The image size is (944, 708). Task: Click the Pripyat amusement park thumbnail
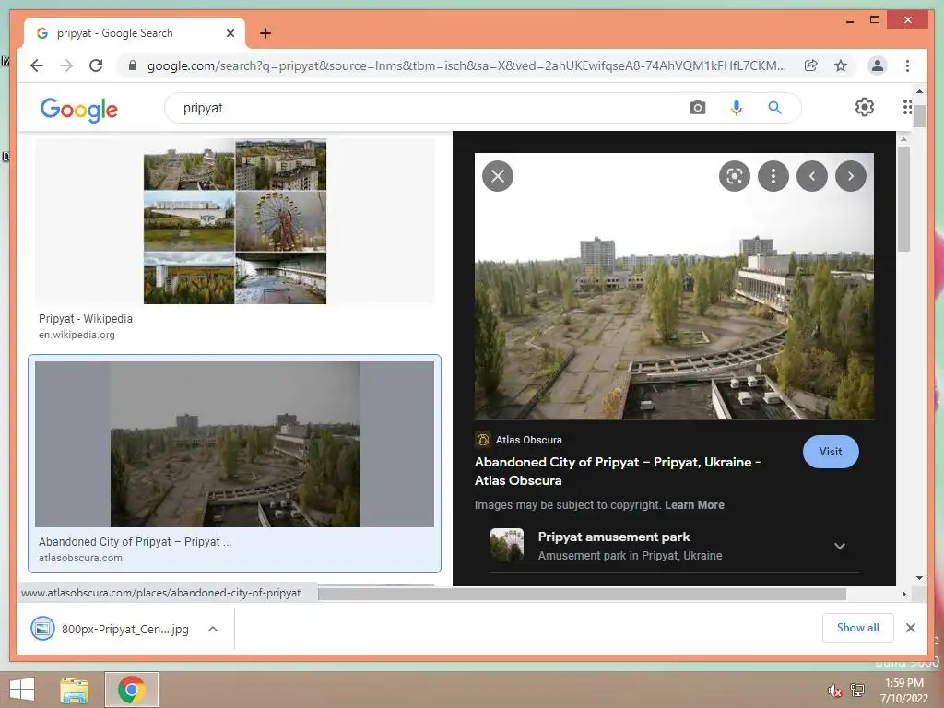[507, 545]
